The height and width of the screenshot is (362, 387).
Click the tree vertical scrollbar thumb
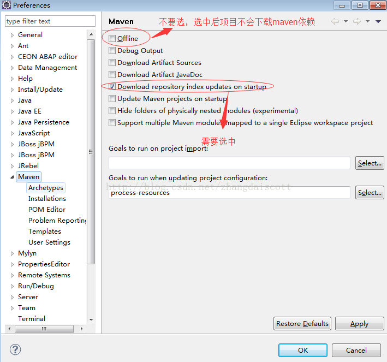[x=91, y=152]
